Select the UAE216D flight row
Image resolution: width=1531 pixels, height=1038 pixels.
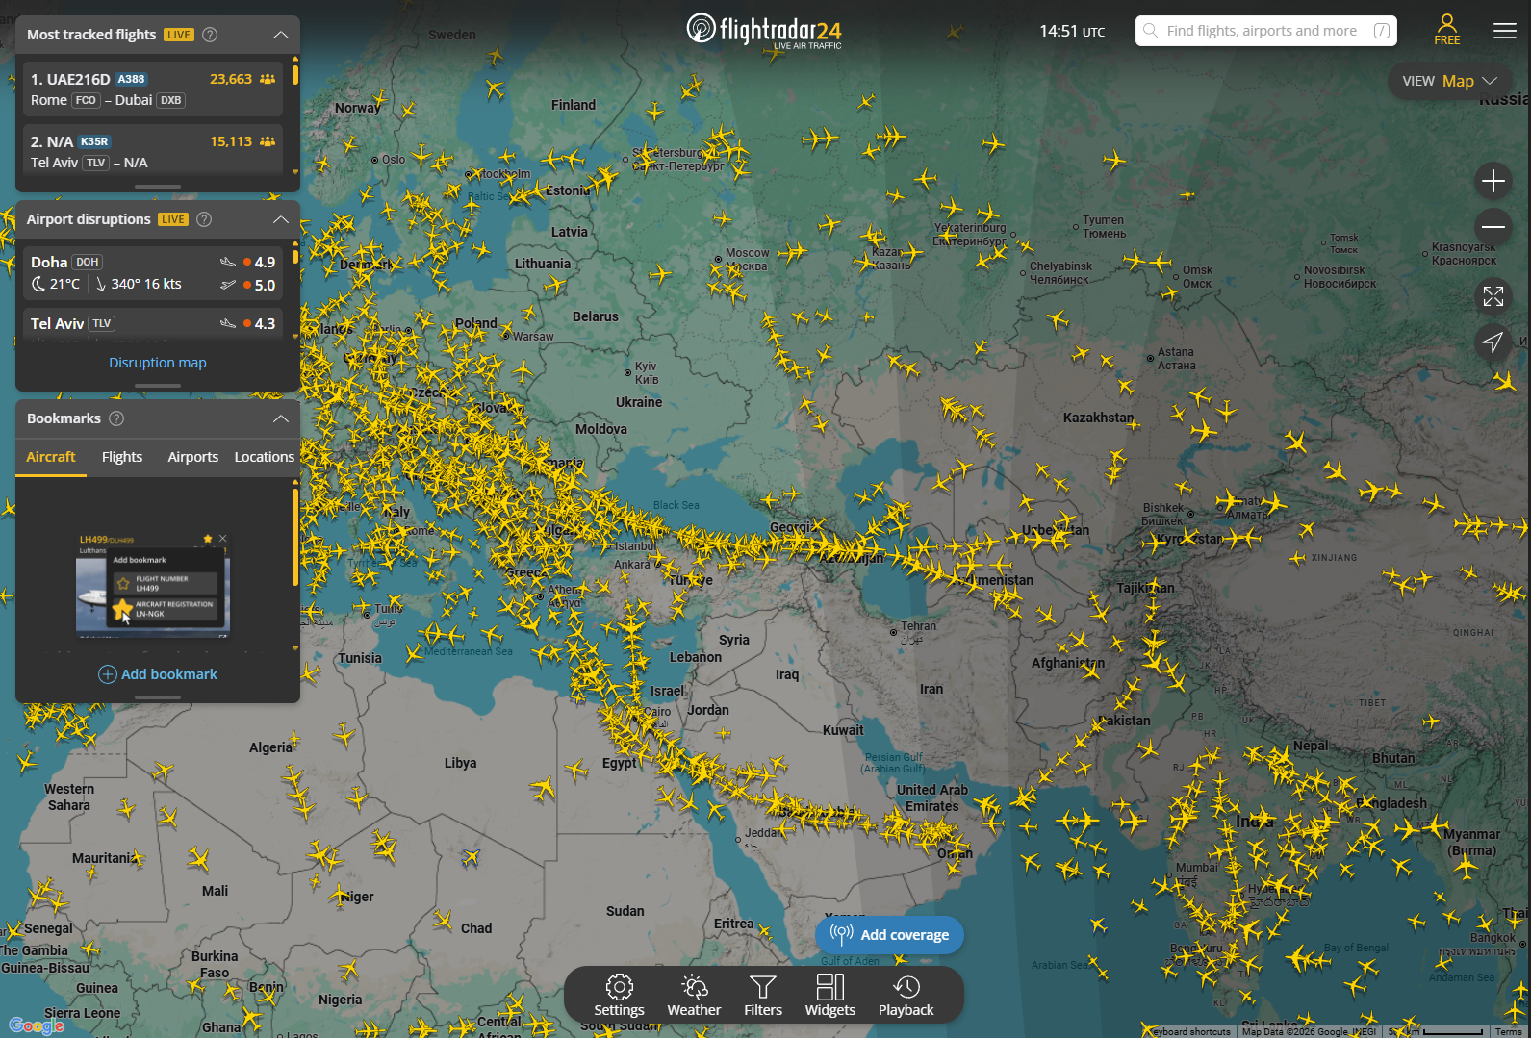153,89
